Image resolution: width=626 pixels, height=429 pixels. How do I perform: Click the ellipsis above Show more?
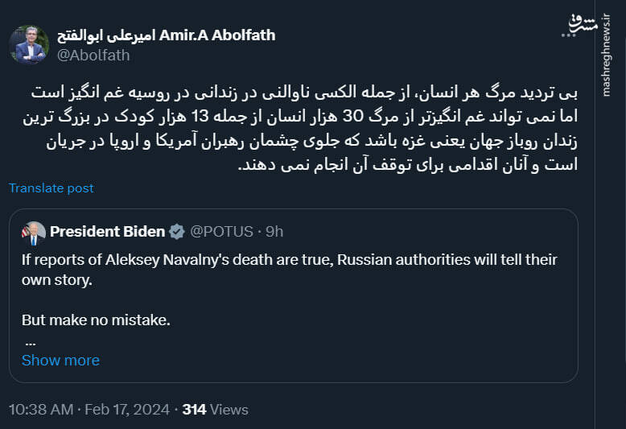click(30, 341)
